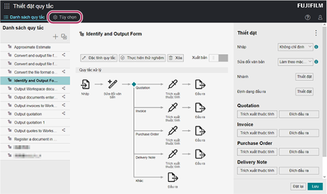
Task: Click the add new rule plus icon
Action: tap(55, 37)
